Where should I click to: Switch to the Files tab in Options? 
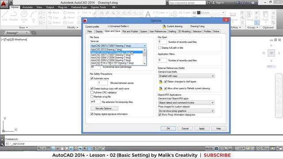click(x=90, y=31)
